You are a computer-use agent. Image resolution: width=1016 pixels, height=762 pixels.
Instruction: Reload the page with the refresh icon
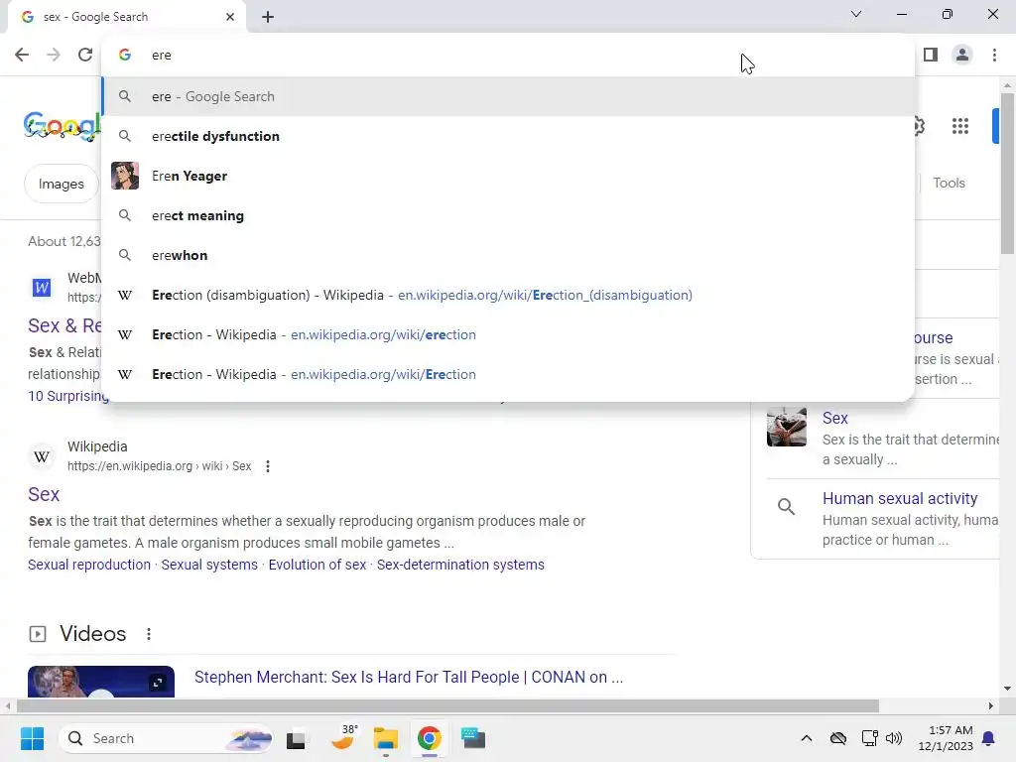coord(85,55)
